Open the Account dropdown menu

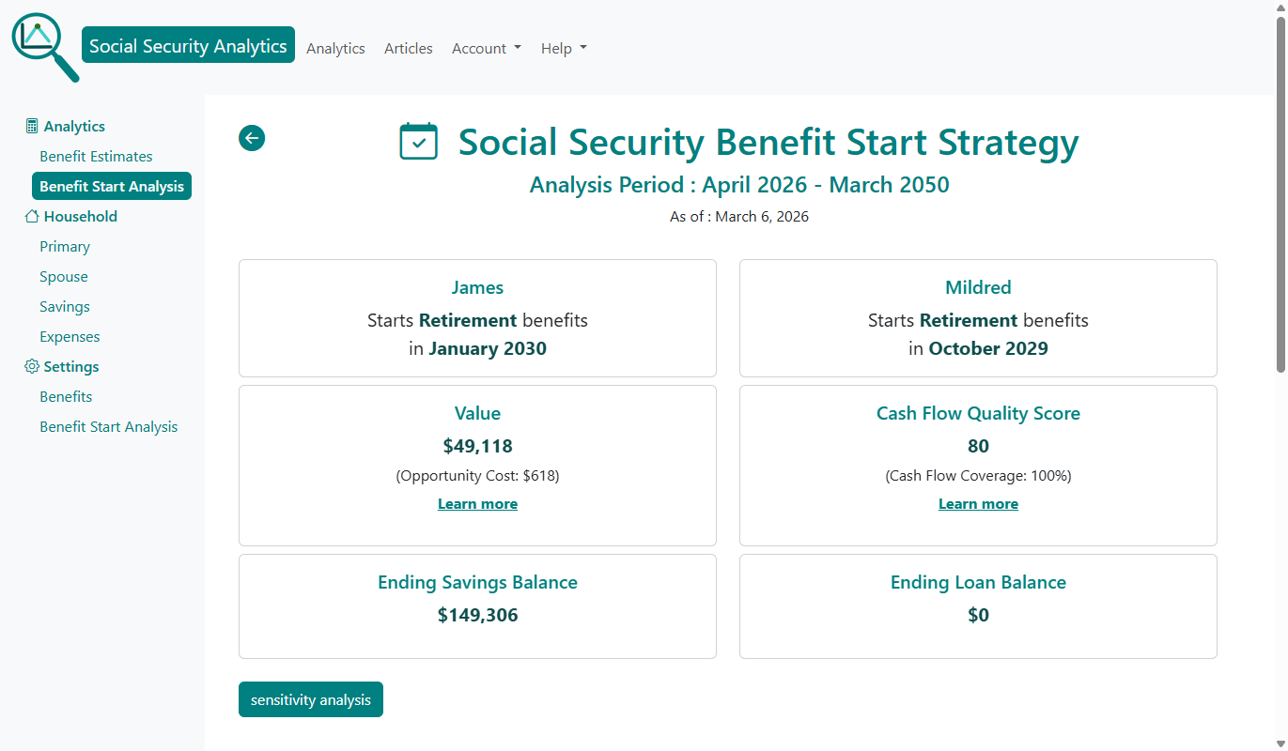486,48
